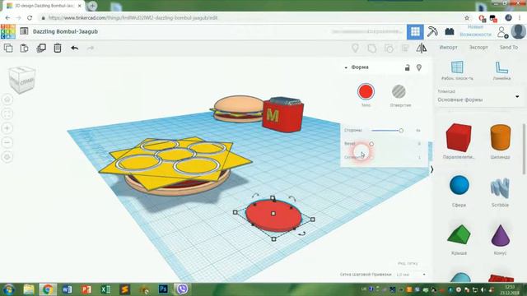
Task: Open the Blocks pickaxe mode
Action: click(x=432, y=32)
